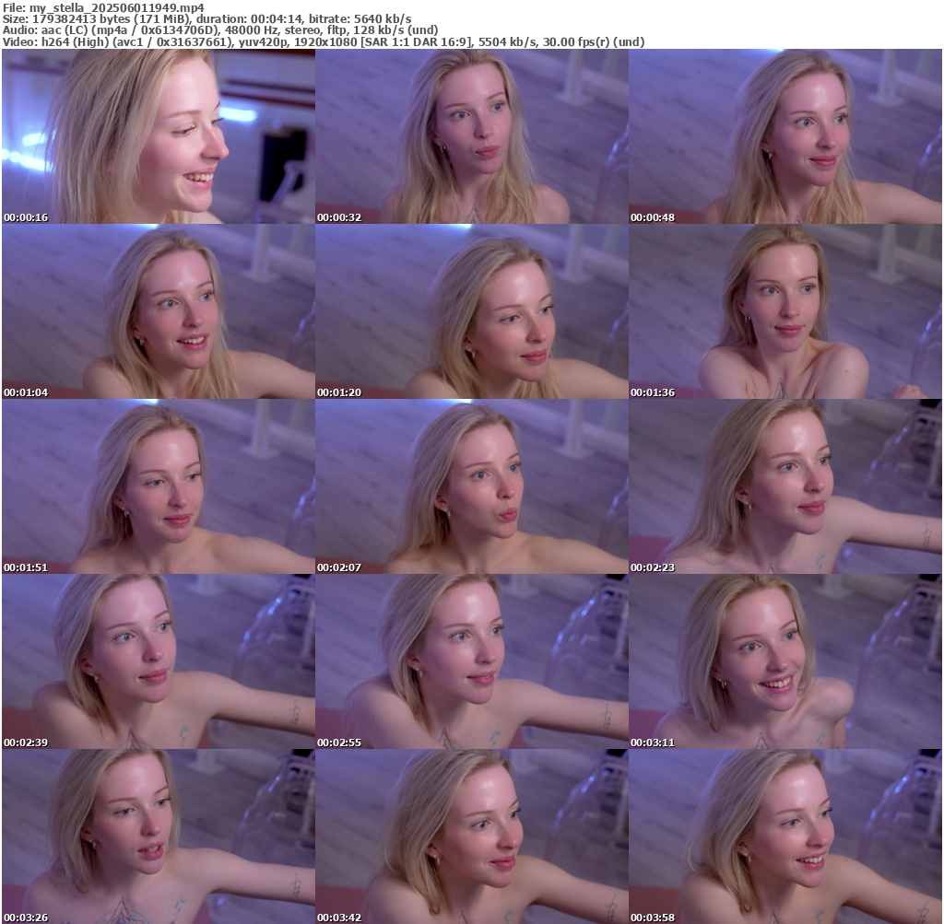This screenshot has width=944, height=924.
Task: Click the 'Video: h264 (High)' header line
Action: click(x=324, y=42)
